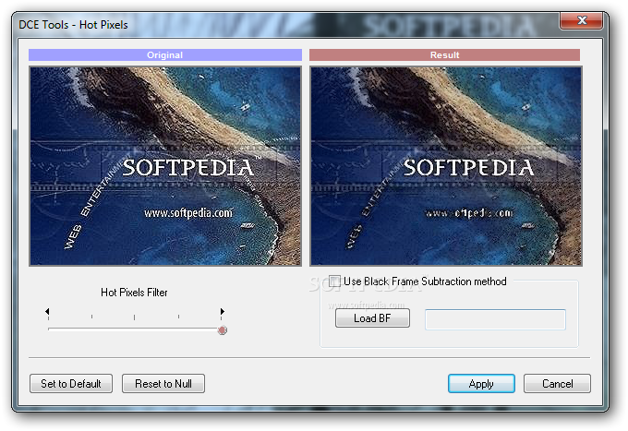Cancel the Hot Pixels dialog

(557, 384)
